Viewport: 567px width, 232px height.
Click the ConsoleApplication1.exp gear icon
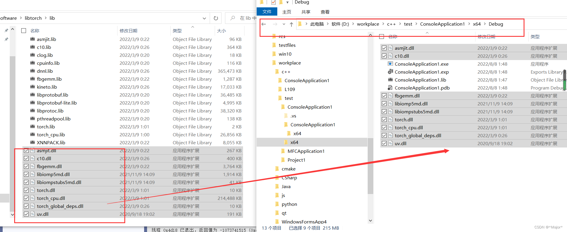pyautogui.click(x=390, y=72)
